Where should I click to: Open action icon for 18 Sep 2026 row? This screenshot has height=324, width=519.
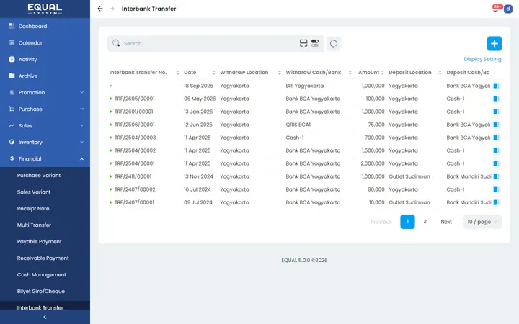[x=496, y=86]
